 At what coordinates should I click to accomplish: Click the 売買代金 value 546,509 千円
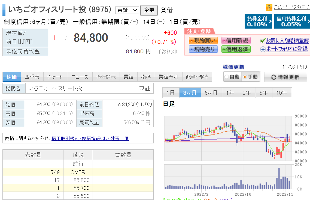(137, 123)
